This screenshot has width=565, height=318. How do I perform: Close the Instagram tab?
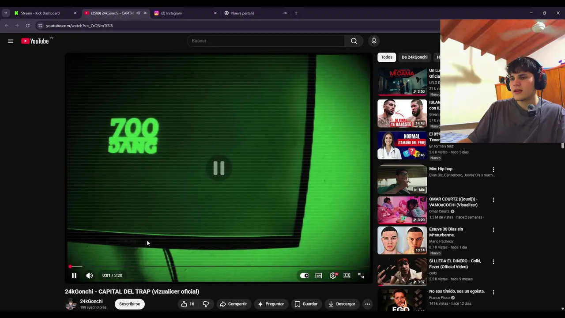pos(215,13)
